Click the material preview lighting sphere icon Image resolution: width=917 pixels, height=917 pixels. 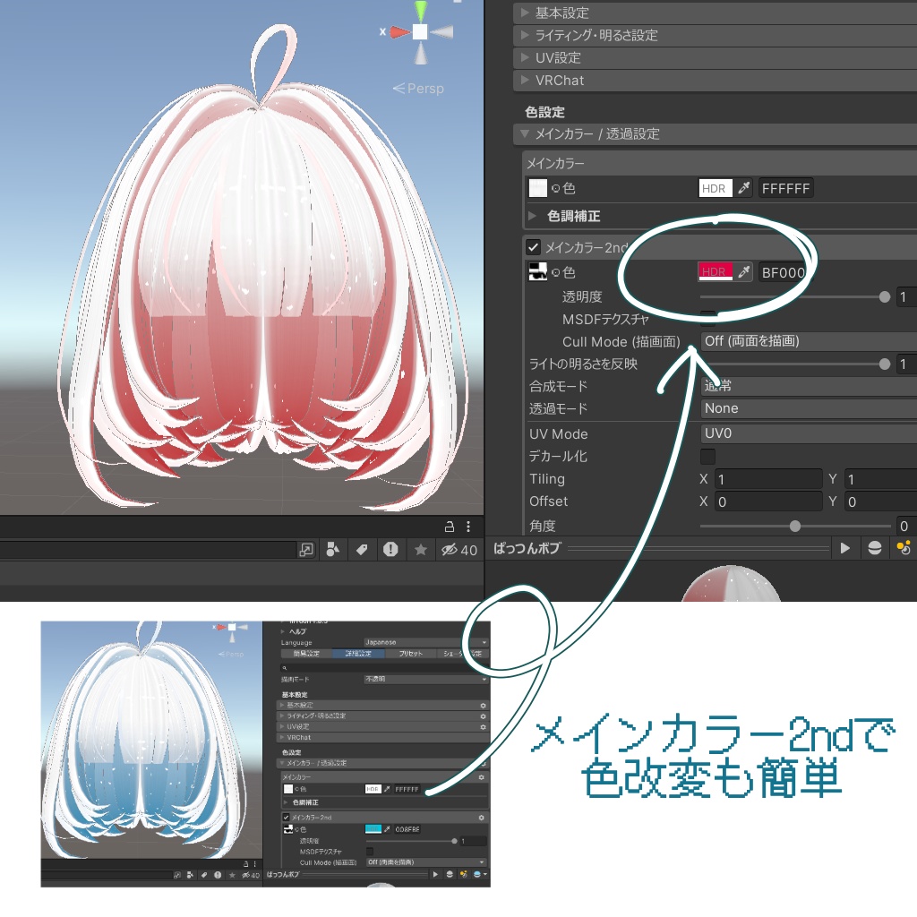pos(876,549)
